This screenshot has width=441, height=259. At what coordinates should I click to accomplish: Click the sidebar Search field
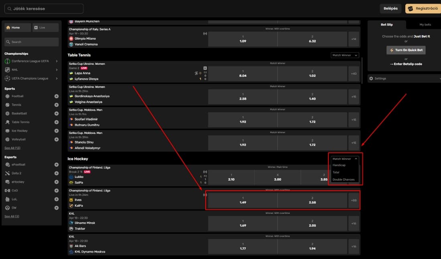(32, 42)
